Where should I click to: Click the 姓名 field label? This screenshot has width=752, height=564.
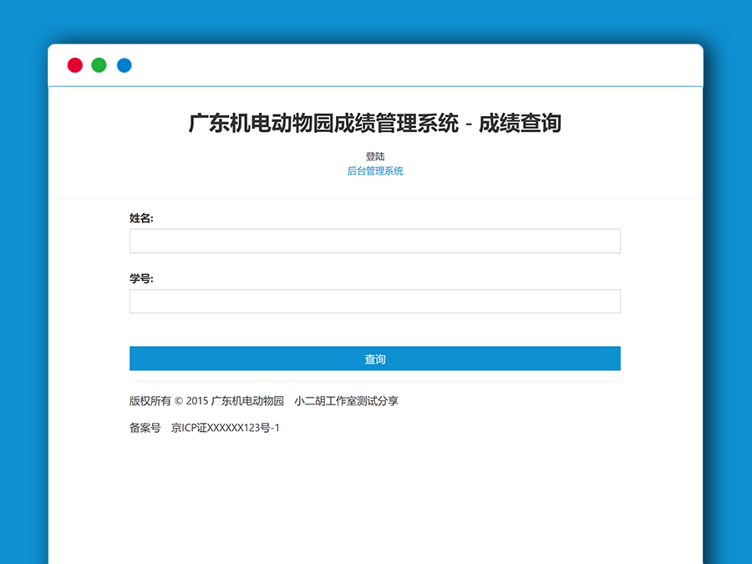pos(140,216)
